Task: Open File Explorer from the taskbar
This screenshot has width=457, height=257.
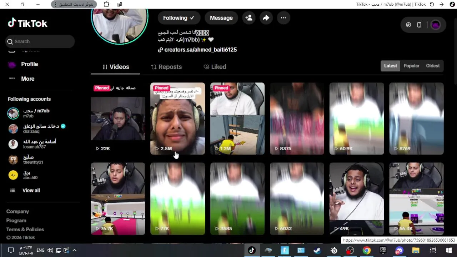Action: click(416, 250)
